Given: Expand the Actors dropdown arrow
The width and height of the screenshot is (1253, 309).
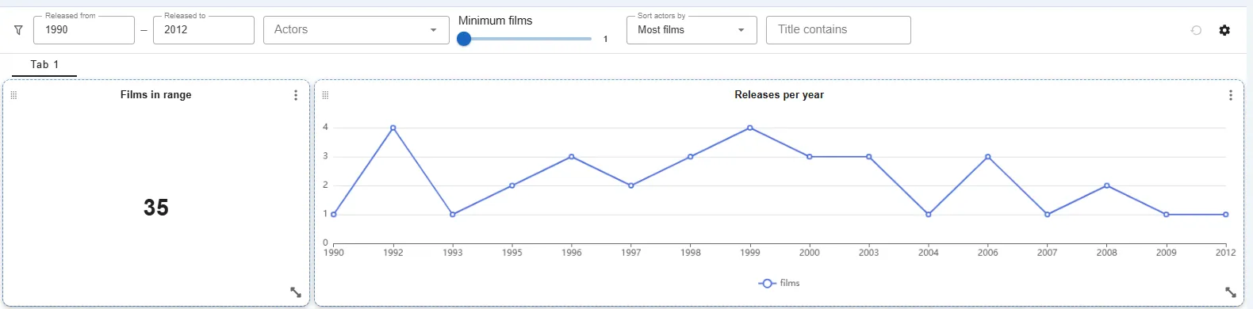Looking at the screenshot, I should coord(433,30).
